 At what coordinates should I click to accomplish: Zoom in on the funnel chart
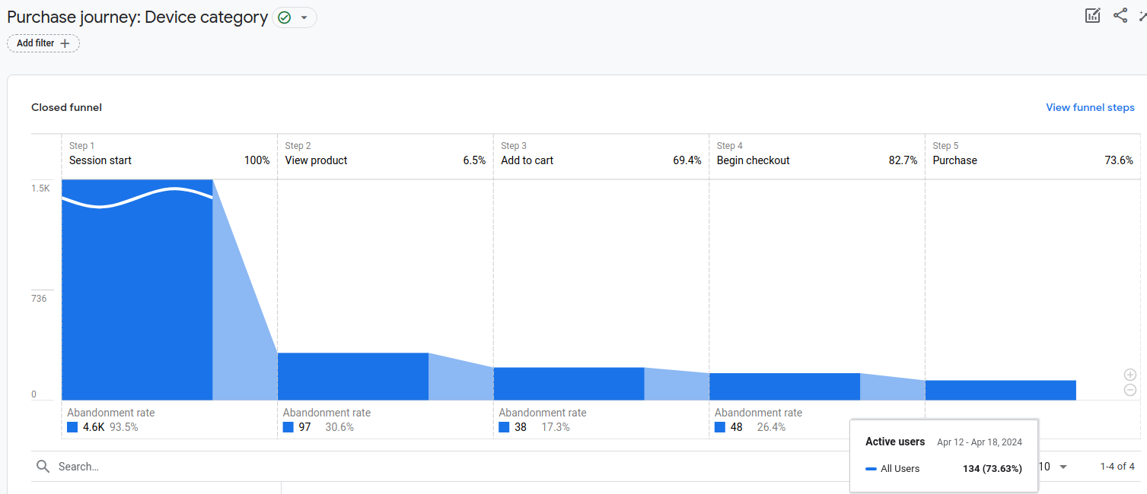[1130, 375]
